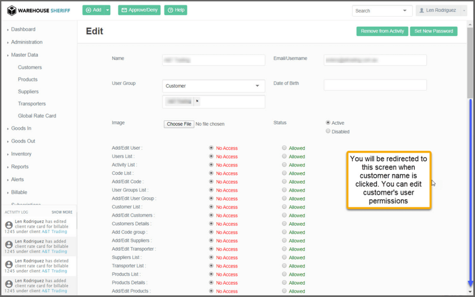
Task: Click the scrollbar down arrow at bottom right
Action: 471,291
